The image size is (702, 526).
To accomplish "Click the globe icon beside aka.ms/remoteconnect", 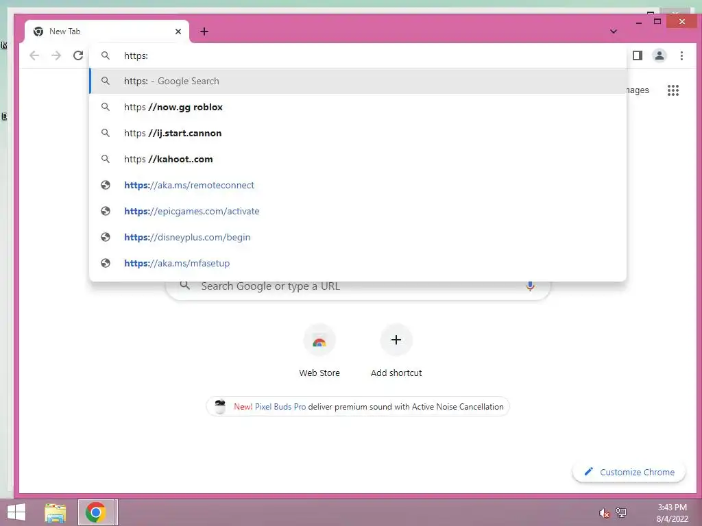I will click(x=105, y=185).
